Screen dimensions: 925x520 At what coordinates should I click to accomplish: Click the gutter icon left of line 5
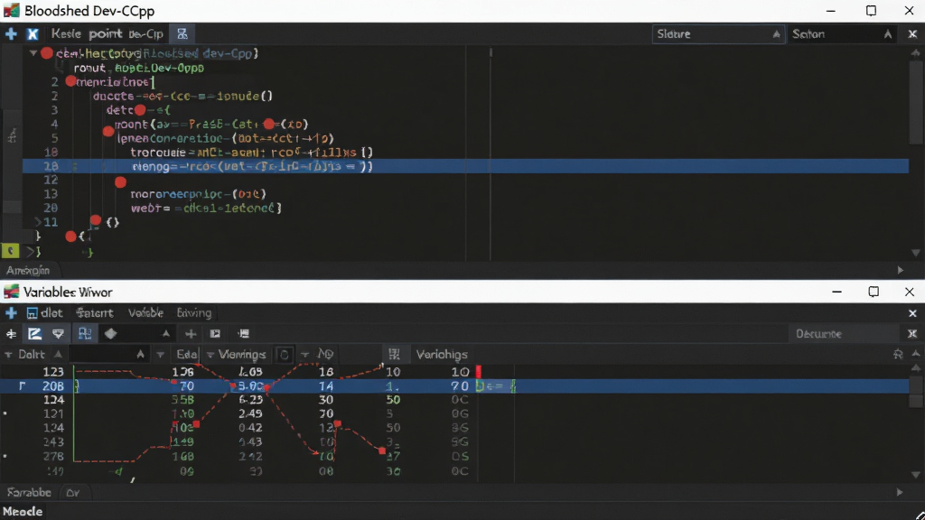click(x=12, y=137)
